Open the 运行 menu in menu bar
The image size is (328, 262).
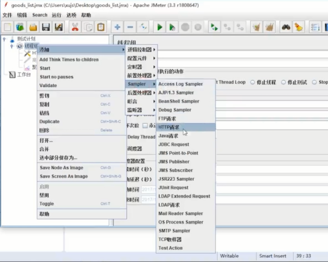(x=57, y=15)
